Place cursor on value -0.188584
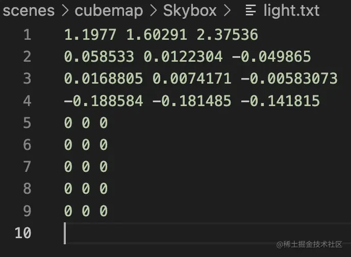Viewport: 351px width, 257px height. 104,100
